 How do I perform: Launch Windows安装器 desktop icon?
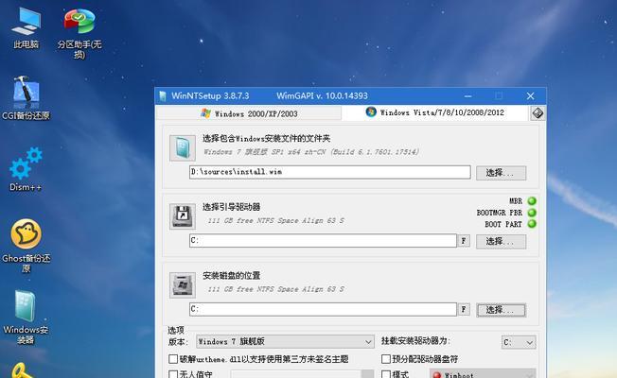(x=26, y=318)
